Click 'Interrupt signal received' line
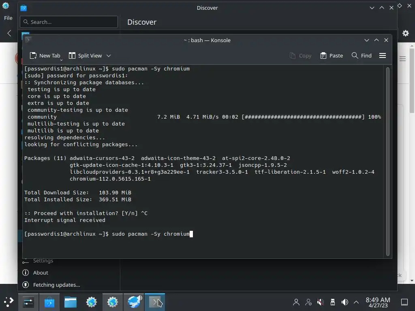Screen dimensions: 415x311 tap(65, 220)
